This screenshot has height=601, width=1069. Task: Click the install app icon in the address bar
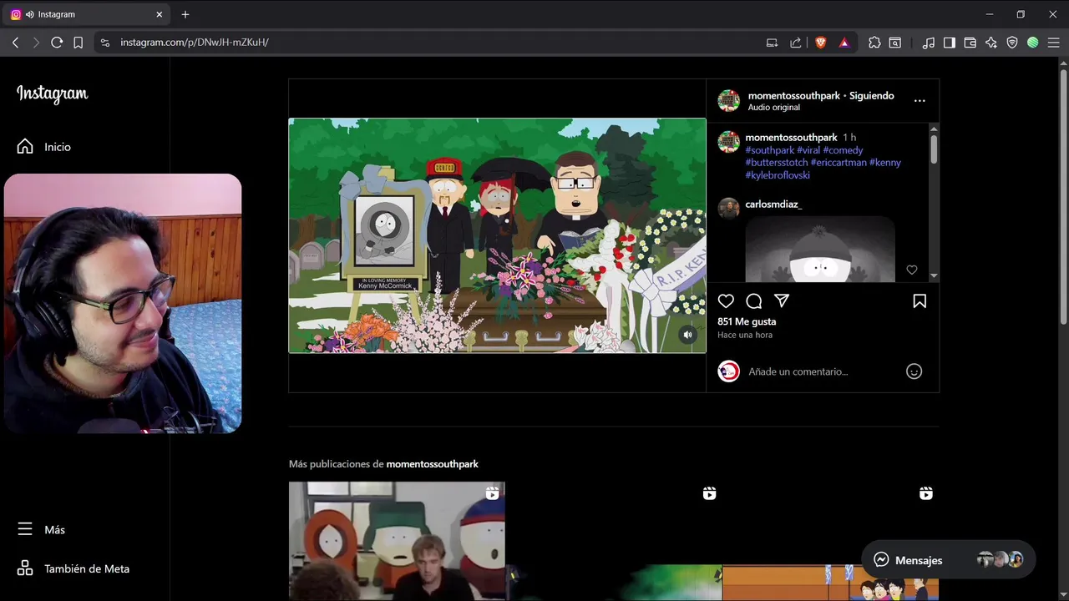[773, 43]
